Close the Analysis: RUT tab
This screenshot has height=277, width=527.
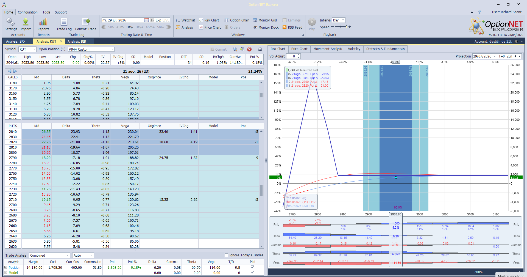coord(61,42)
